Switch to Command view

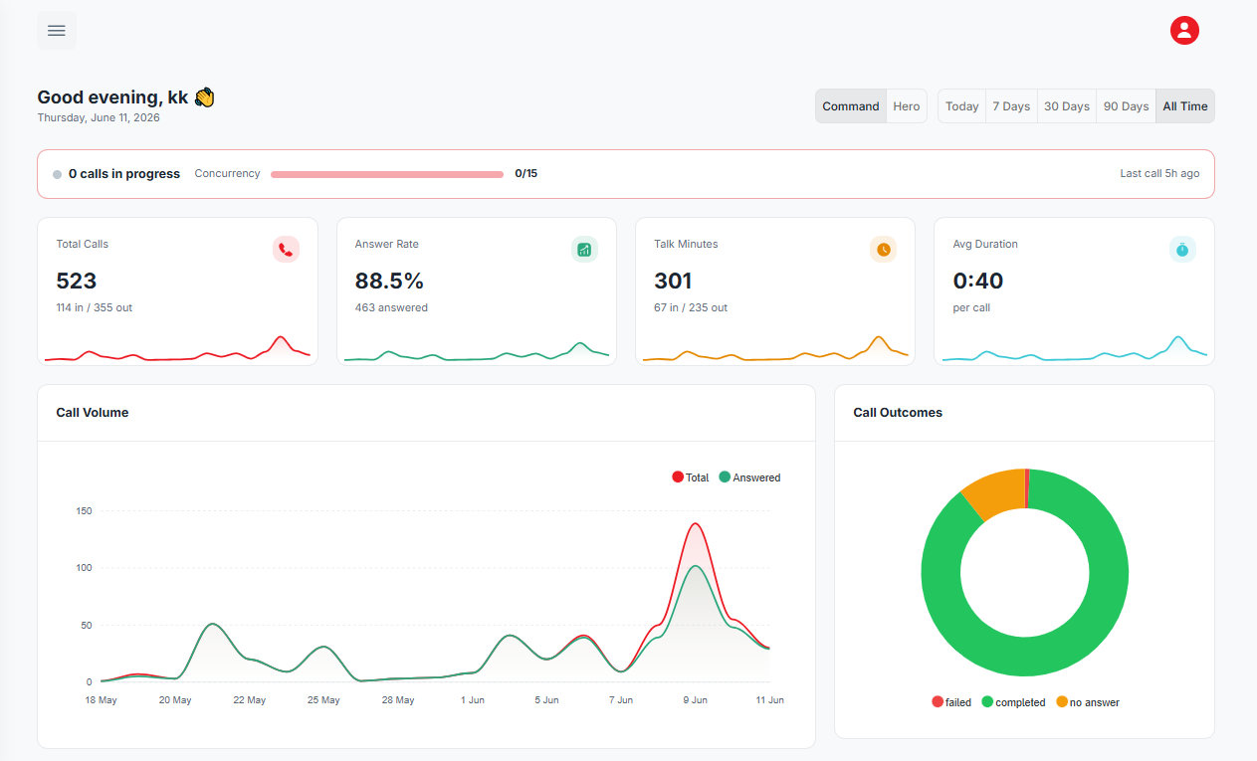pos(851,106)
